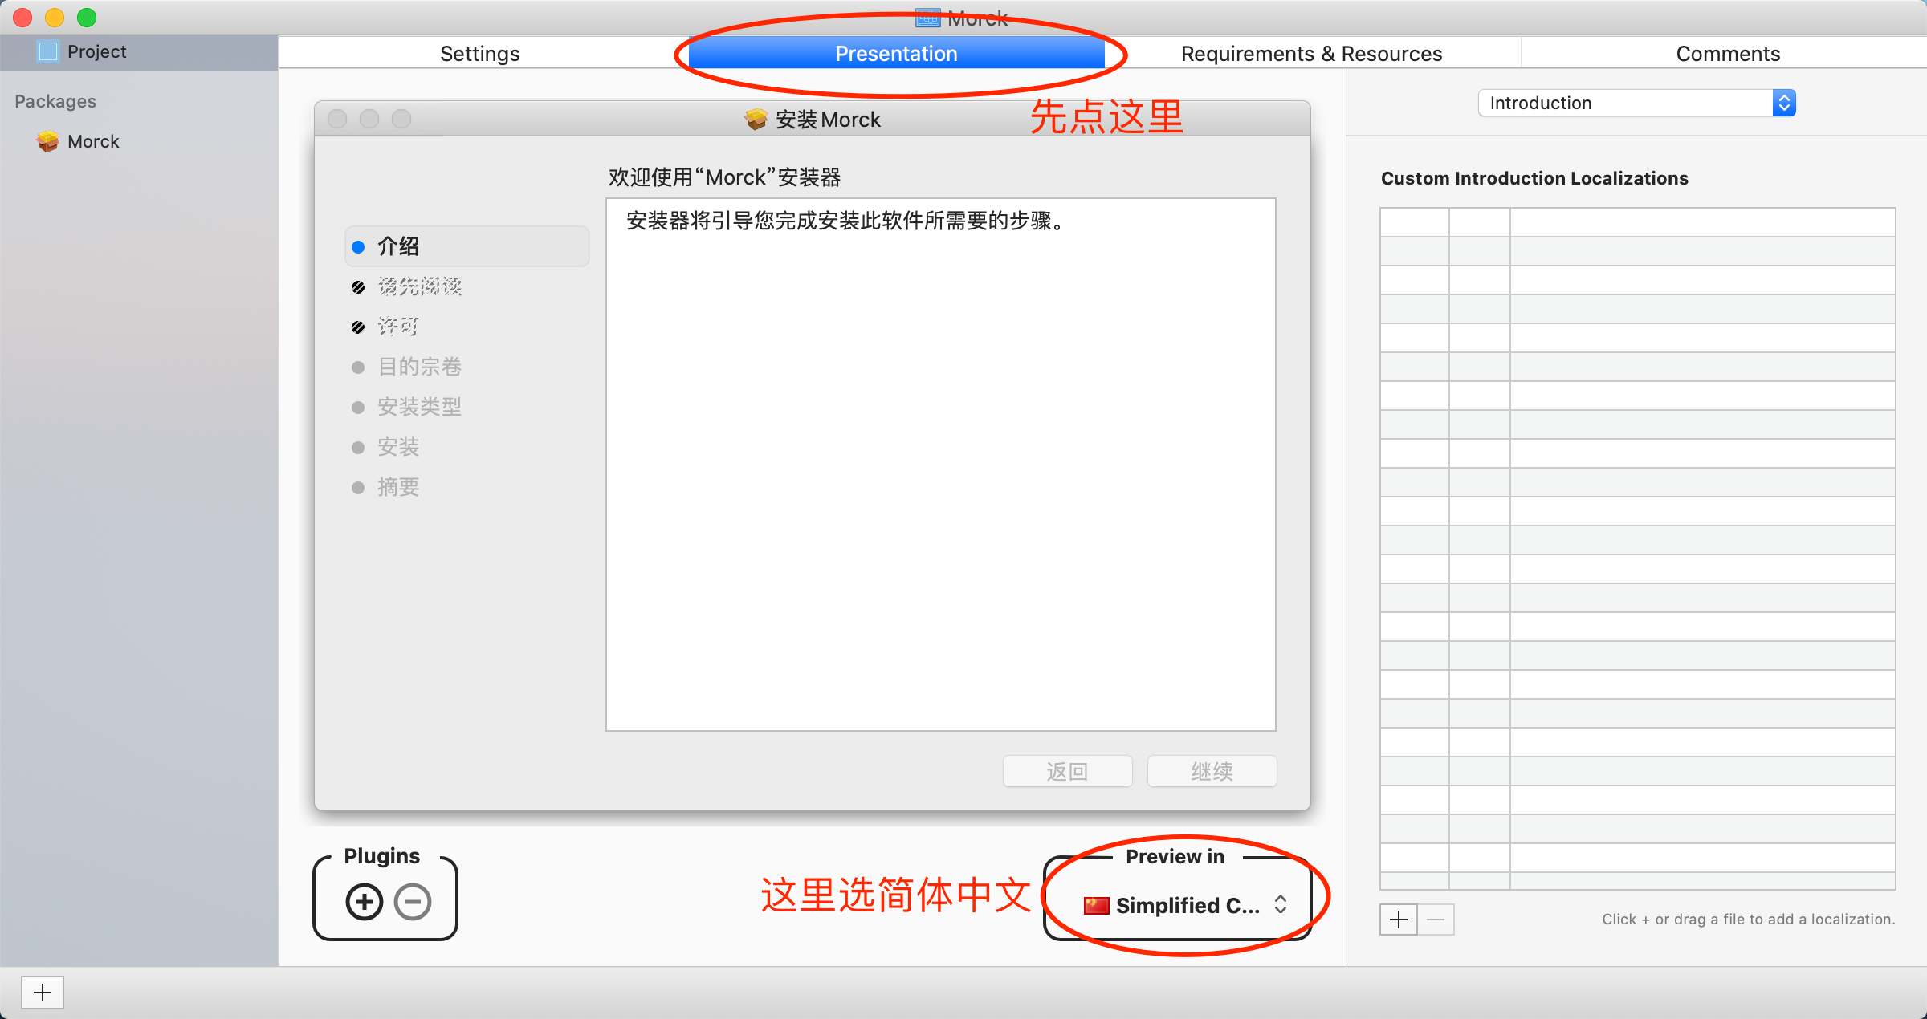1927x1019 pixels.
Task: Click the 返回 button
Action: 1067,771
